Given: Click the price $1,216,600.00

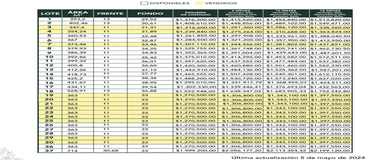Looking at the screenshot, I should (x=196, y=27).
